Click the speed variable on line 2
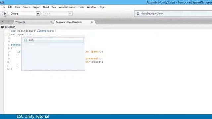This screenshot has width=212, height=119. click(x=22, y=34)
